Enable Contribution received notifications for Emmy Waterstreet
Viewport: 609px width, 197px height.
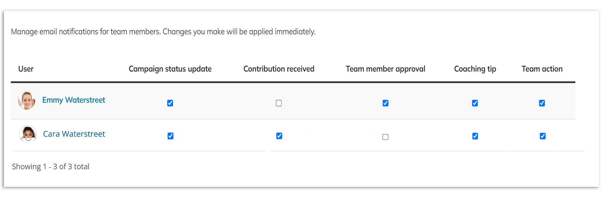click(x=279, y=103)
